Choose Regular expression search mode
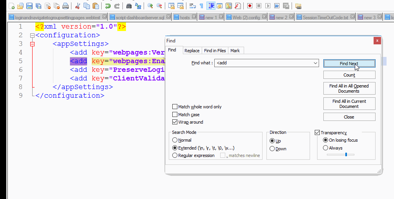The image size is (394, 199). [175, 155]
